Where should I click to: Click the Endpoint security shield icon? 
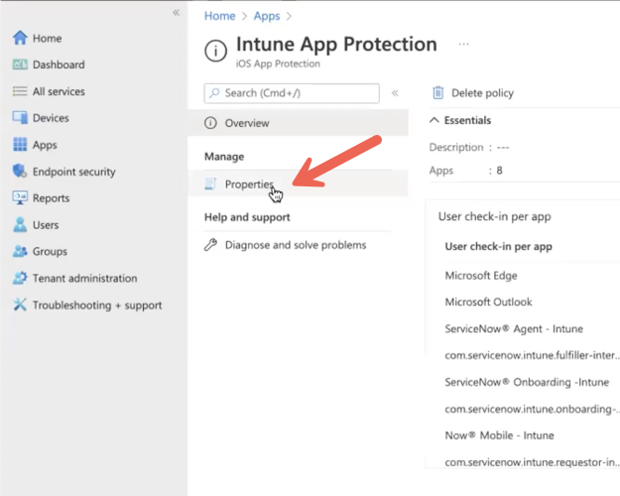tap(20, 172)
